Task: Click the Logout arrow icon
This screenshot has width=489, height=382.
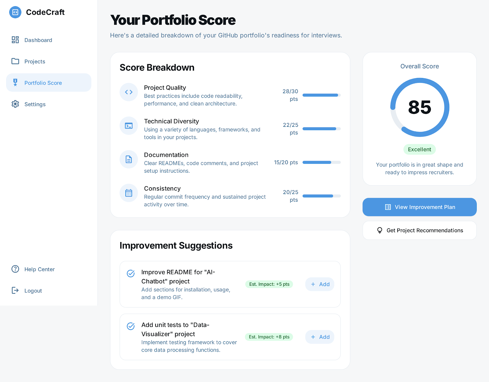Action: 15,290
